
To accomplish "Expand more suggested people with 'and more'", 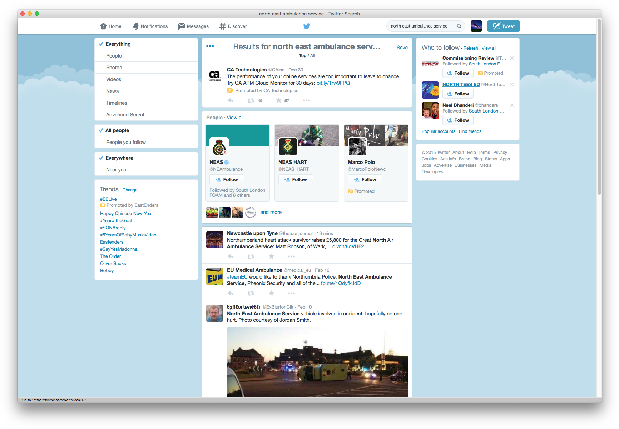I will pos(271,212).
